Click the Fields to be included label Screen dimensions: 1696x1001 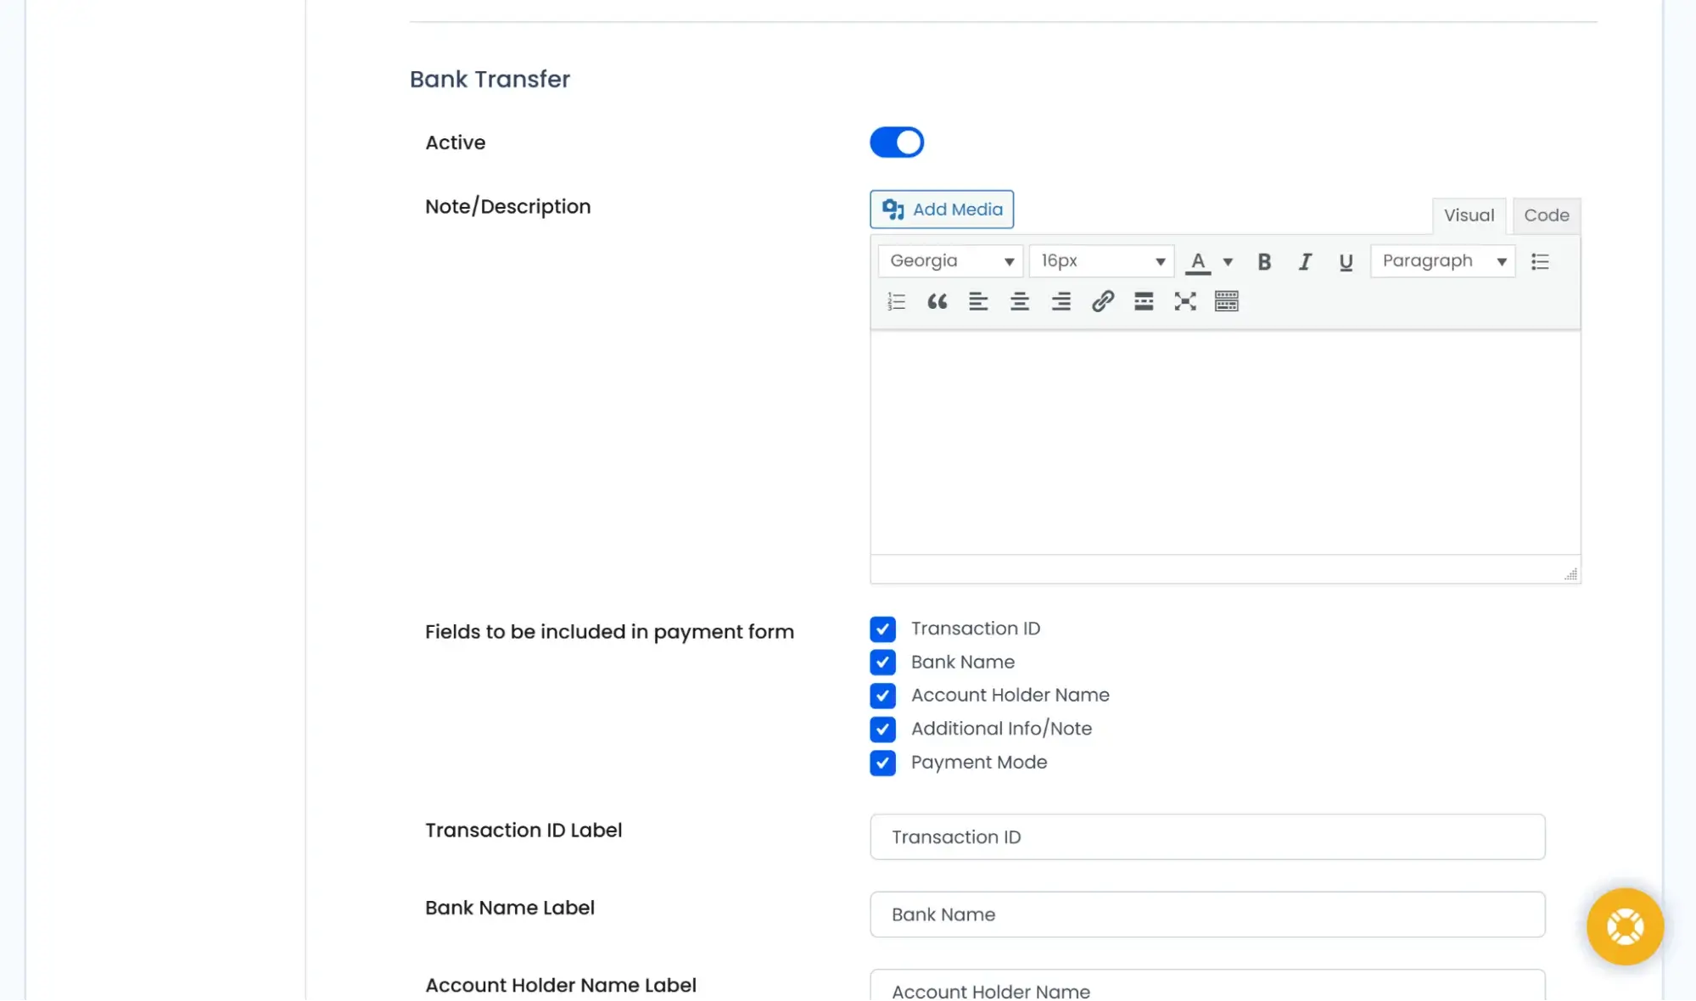coord(609,632)
